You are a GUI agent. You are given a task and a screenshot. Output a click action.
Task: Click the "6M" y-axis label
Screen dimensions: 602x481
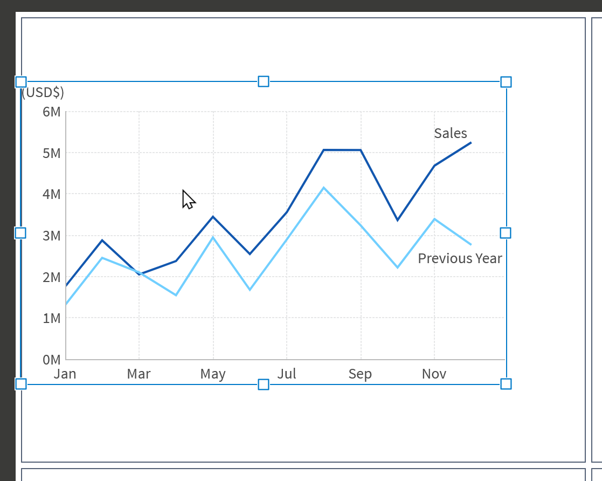pyautogui.click(x=52, y=112)
